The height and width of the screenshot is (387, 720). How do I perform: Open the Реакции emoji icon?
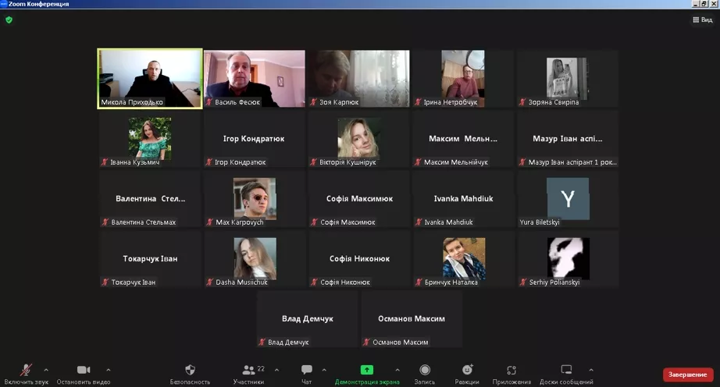click(467, 370)
